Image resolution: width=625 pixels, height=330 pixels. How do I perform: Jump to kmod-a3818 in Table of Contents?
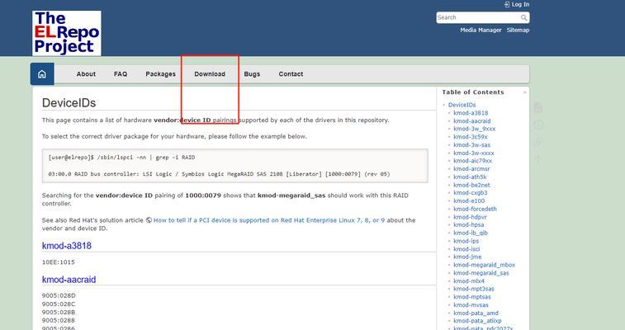point(471,113)
